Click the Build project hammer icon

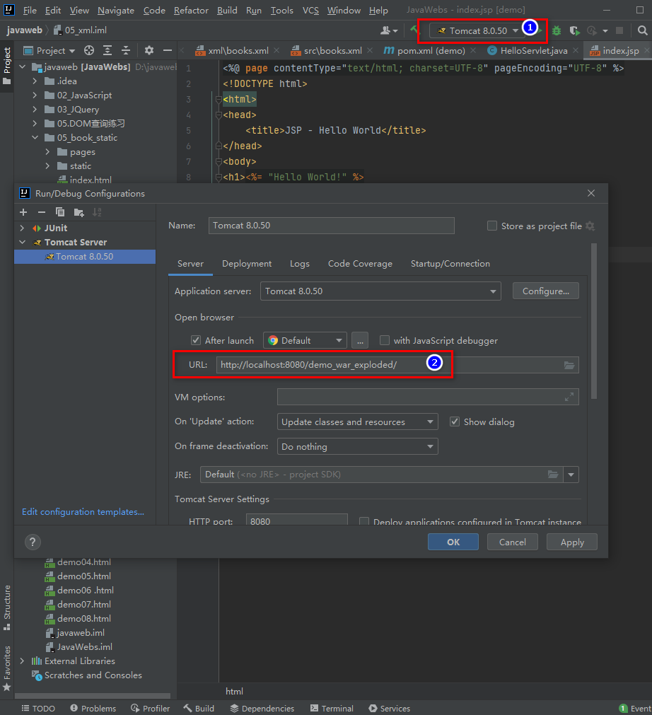click(x=414, y=30)
